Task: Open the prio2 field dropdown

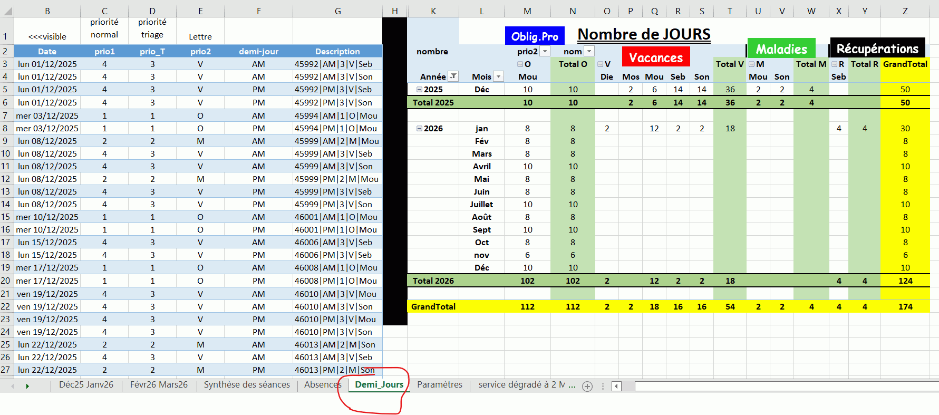Action: [545, 51]
